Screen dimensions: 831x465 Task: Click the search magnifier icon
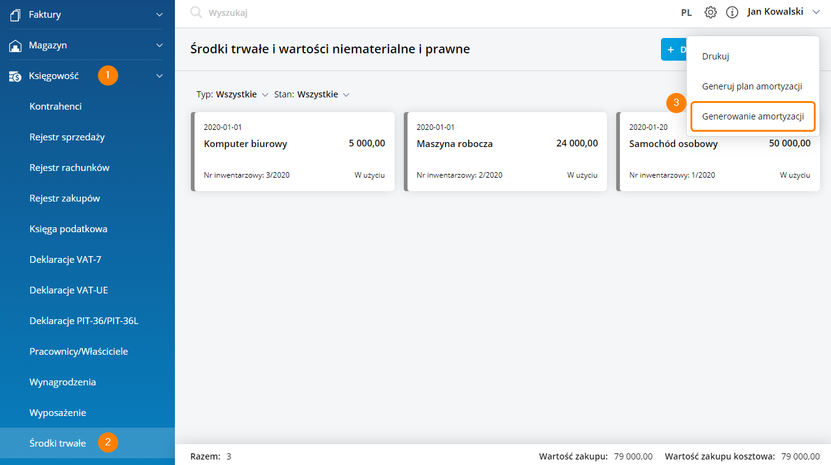point(196,12)
